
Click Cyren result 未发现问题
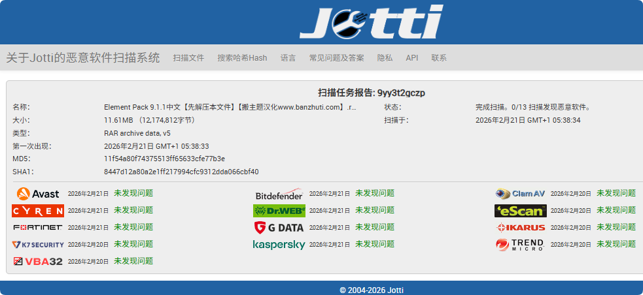click(x=133, y=210)
